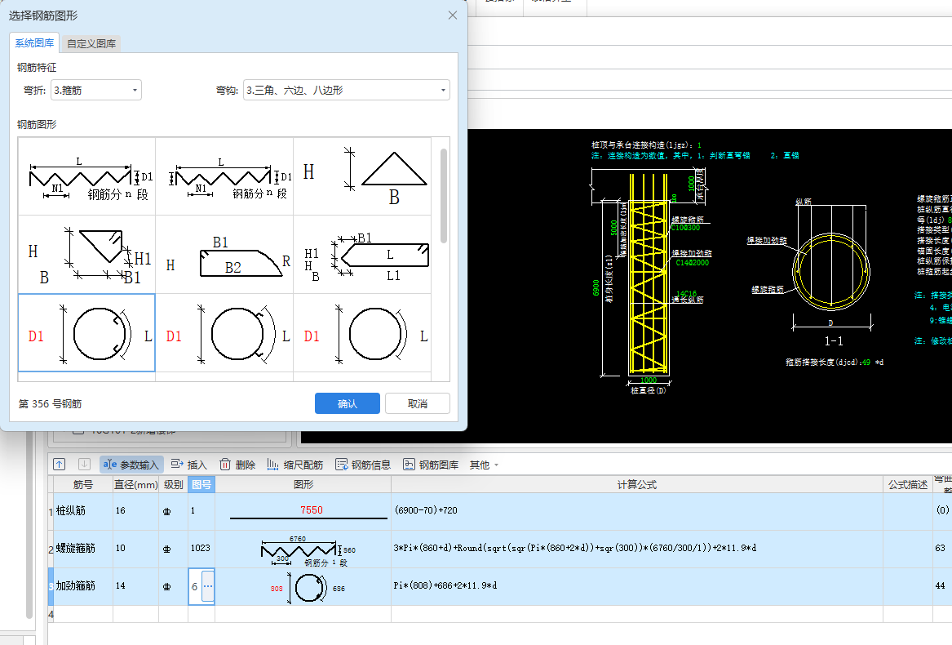Image resolution: width=952 pixels, height=645 pixels.
Task: Click the 6900 pile length dimension in drawing
Action: coord(596,287)
